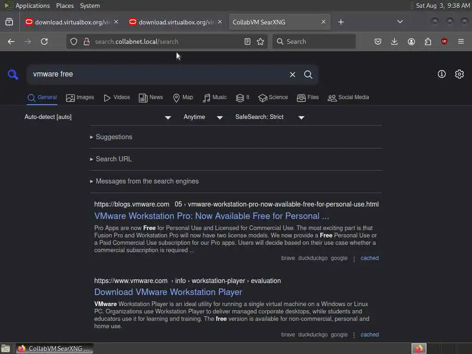Open the Pocket save icon
The height and width of the screenshot is (354, 472).
coord(378,41)
